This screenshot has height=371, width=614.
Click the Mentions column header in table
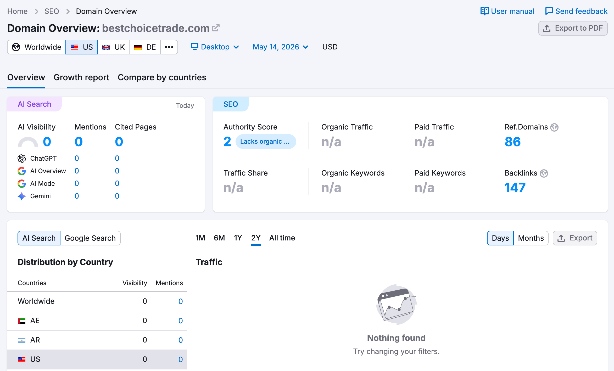tap(169, 283)
